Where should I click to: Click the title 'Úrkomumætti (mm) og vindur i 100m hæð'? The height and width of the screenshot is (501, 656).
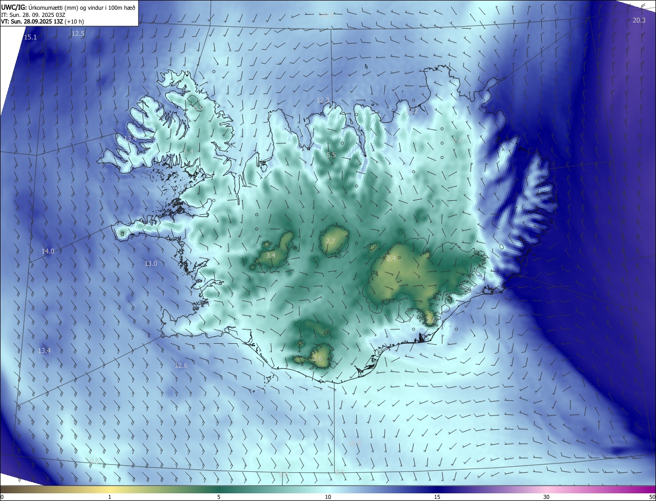click(x=82, y=7)
